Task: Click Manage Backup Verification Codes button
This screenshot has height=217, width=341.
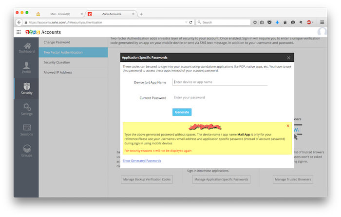Action: click(147, 179)
